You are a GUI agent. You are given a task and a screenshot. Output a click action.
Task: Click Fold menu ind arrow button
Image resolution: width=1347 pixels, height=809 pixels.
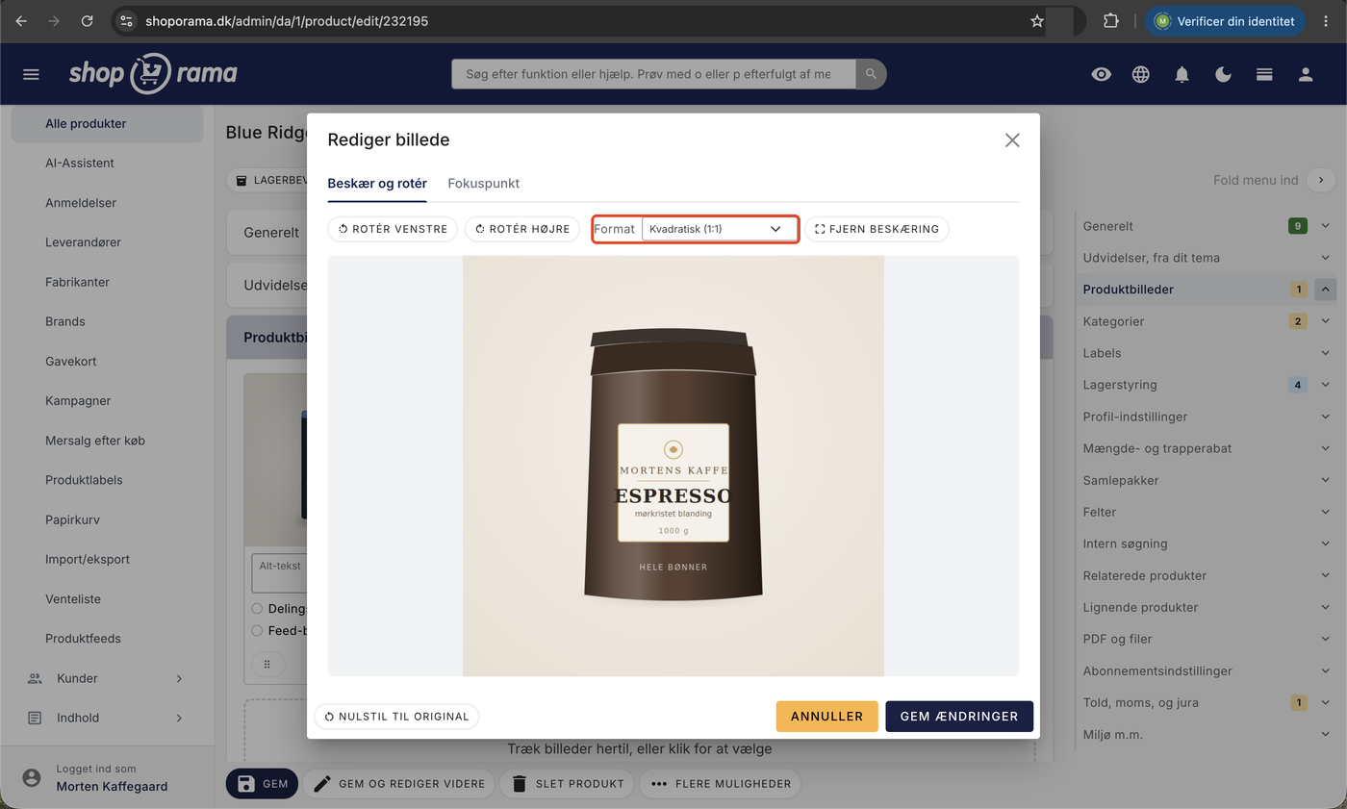[x=1322, y=180]
